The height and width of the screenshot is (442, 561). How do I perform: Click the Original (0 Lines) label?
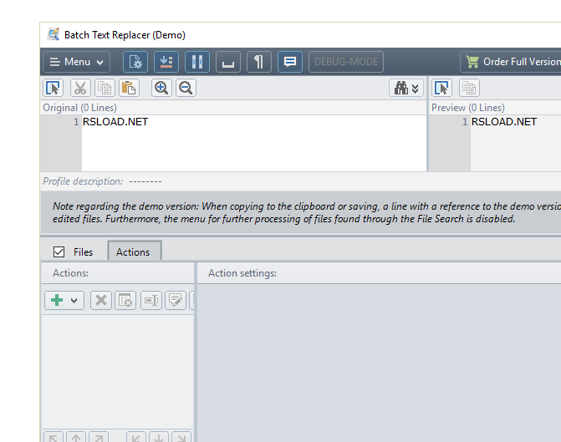click(x=79, y=108)
